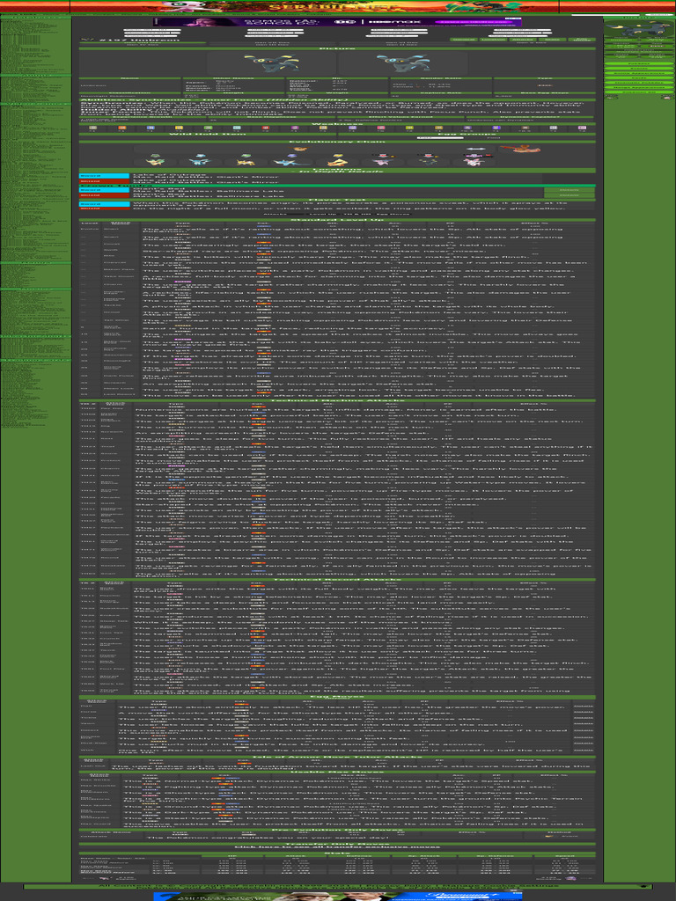Click the search button beside header search field
This screenshot has height=901, width=676.
pos(658,15)
